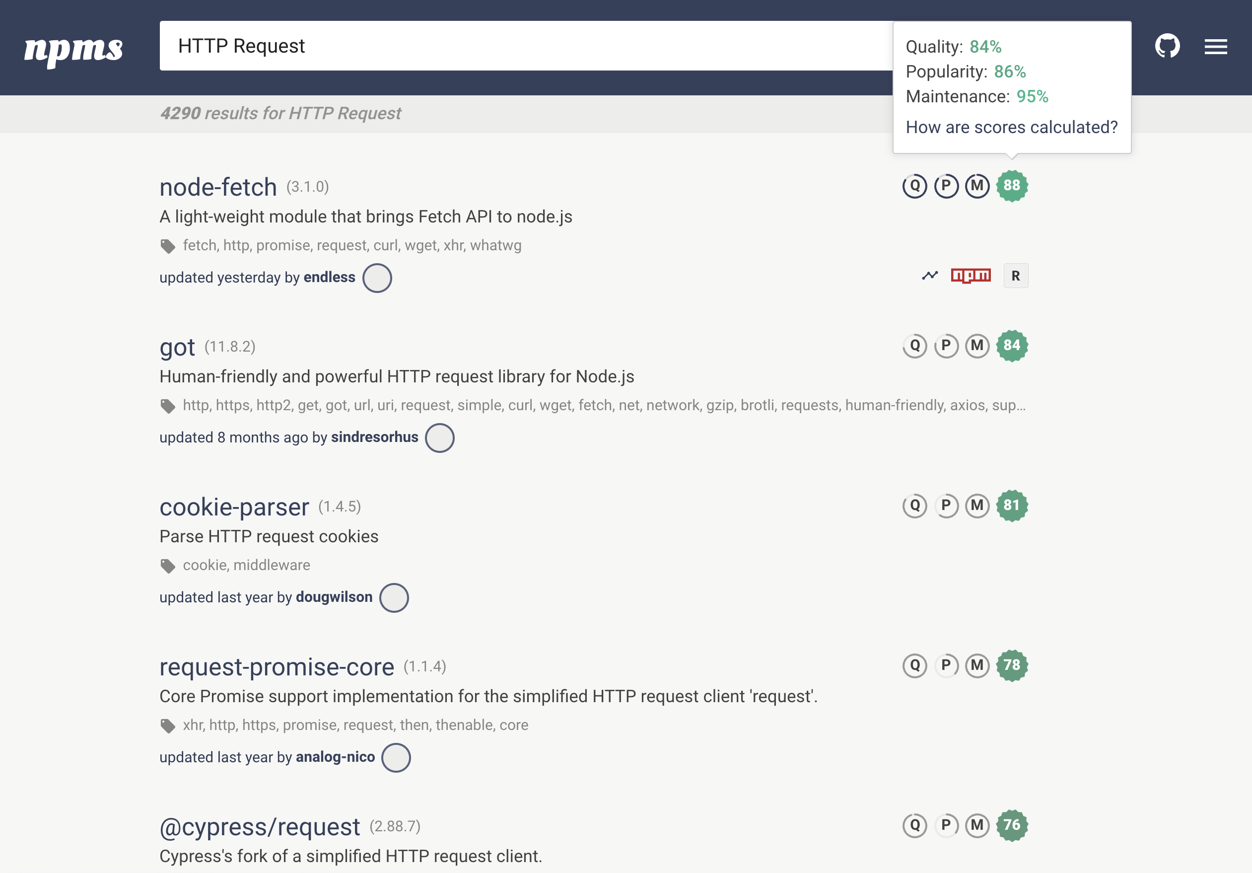Click got's score badge 84
This screenshot has height=873, width=1252.
(1012, 346)
